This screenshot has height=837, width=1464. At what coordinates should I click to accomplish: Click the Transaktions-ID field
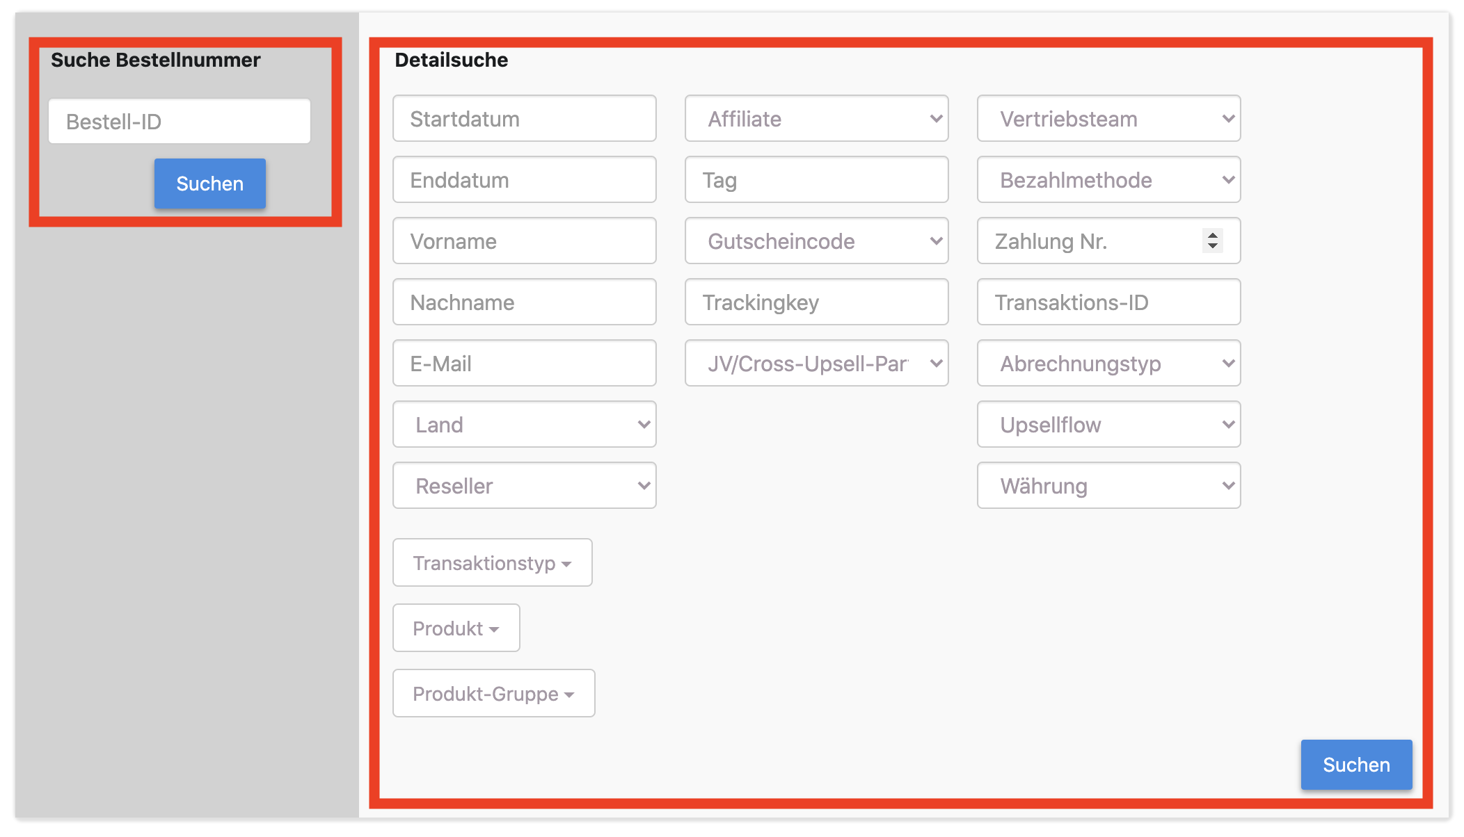(1108, 302)
